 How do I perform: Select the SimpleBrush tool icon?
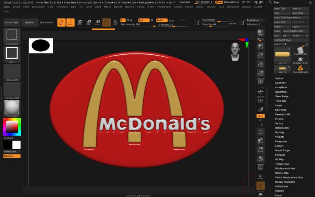[300, 69]
